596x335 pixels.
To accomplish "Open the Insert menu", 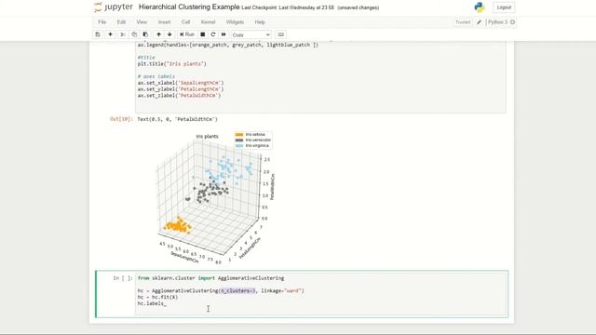I will tap(164, 22).
